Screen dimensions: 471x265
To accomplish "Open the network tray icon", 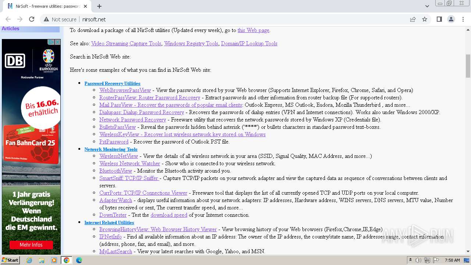I will pyautogui.click(x=427, y=260).
